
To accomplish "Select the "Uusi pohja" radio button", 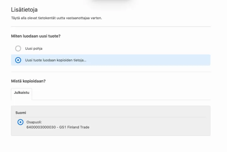I will (18, 49).
